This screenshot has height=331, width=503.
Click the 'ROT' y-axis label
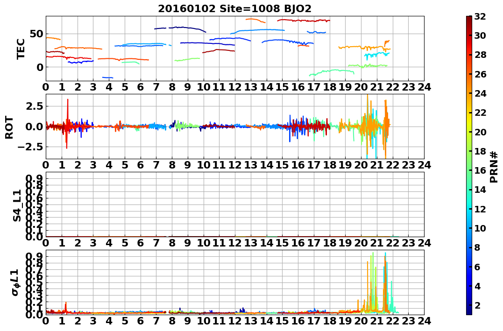click(9, 127)
